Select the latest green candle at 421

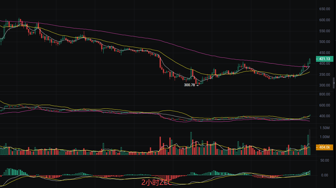[x=310, y=61]
